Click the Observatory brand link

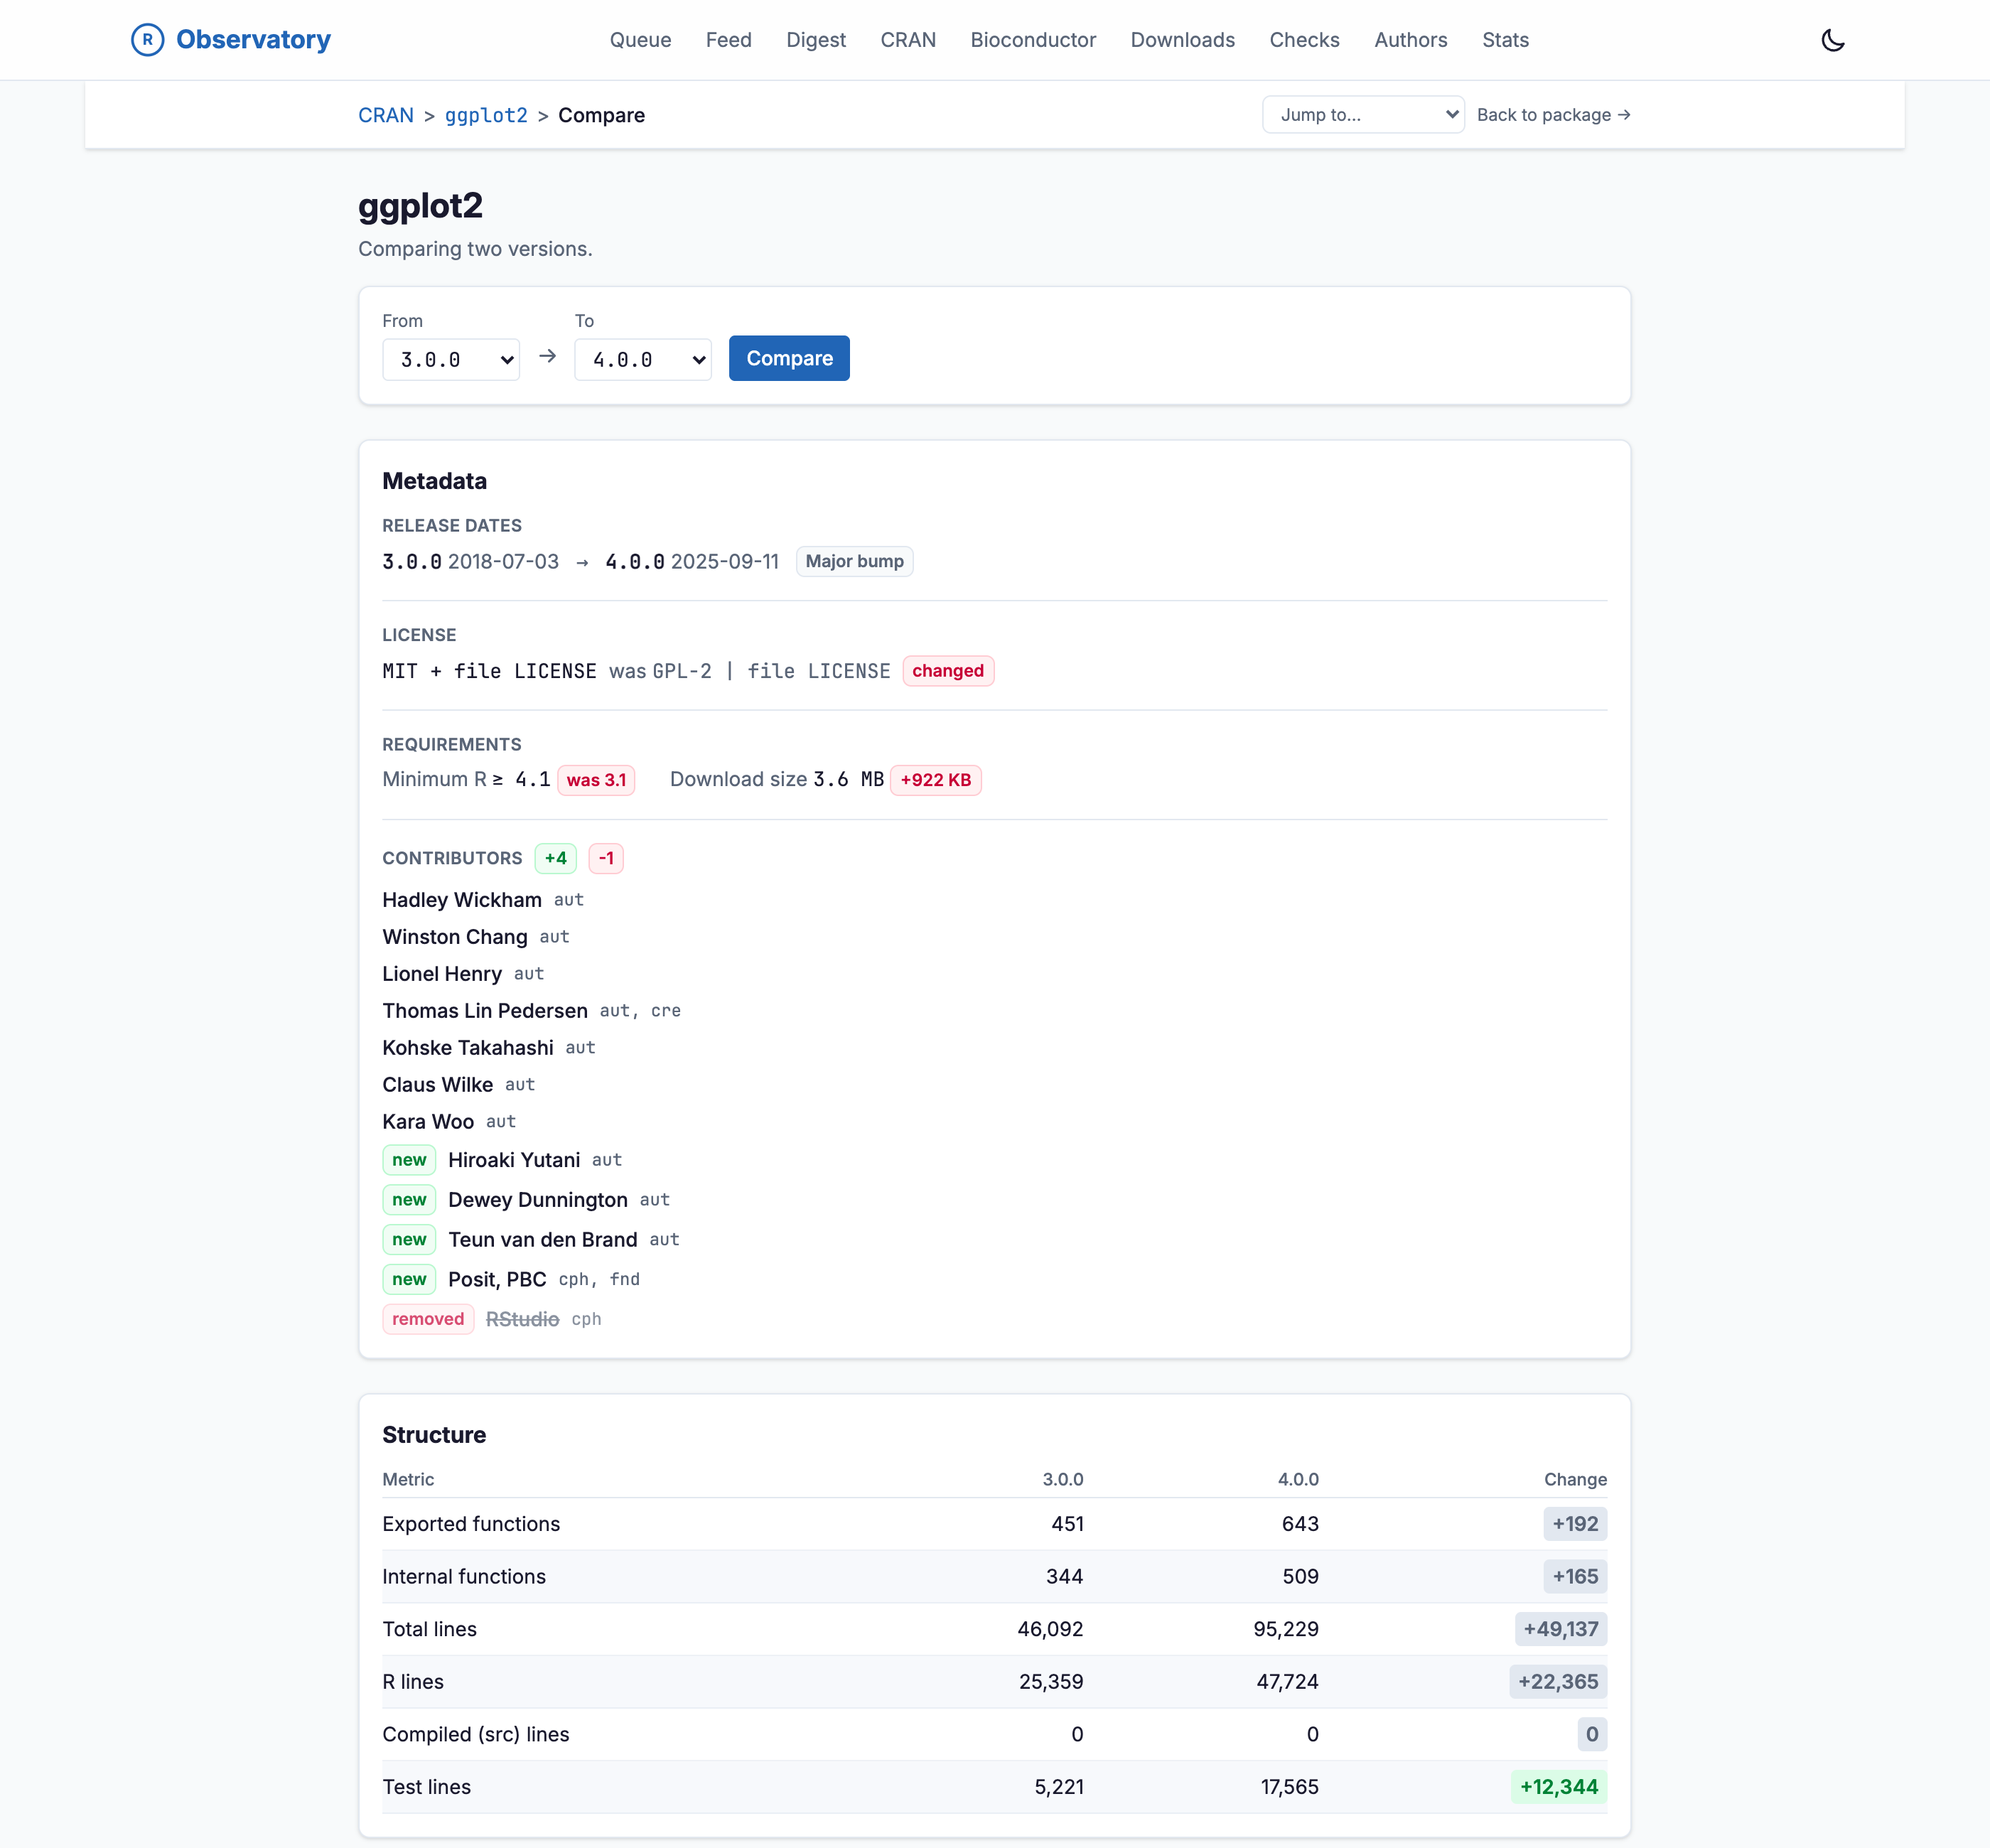[231, 40]
